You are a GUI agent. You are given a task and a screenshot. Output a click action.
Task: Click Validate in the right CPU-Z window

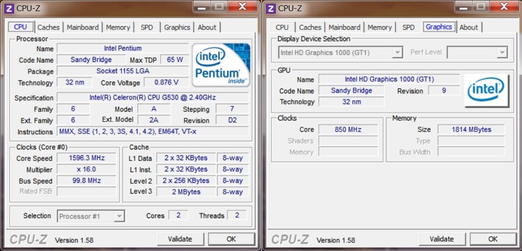click(x=442, y=239)
